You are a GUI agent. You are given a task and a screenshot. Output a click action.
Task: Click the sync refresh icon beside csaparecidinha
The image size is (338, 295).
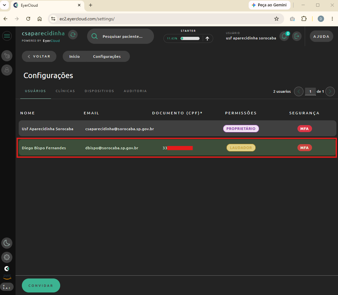(x=73, y=35)
